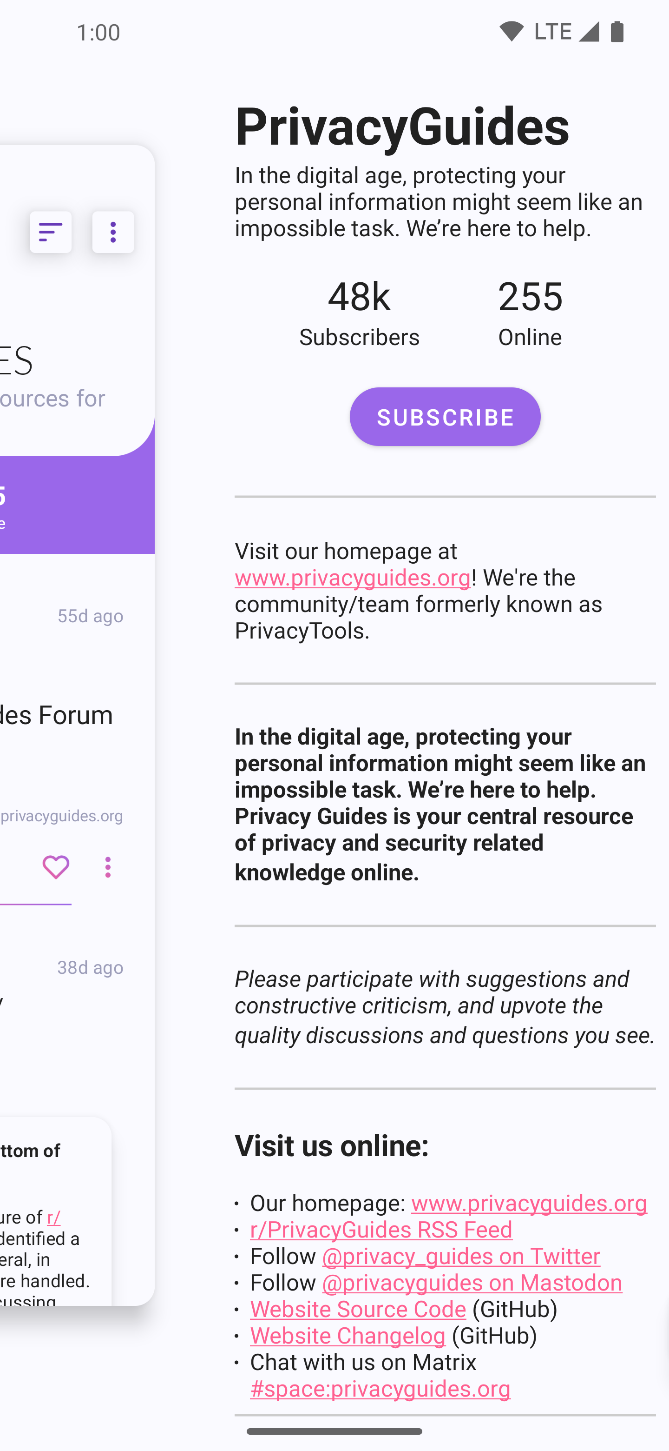Screen dimensions: 669x1451
Task: Tap the 48k Subscribers count
Action: click(x=359, y=313)
